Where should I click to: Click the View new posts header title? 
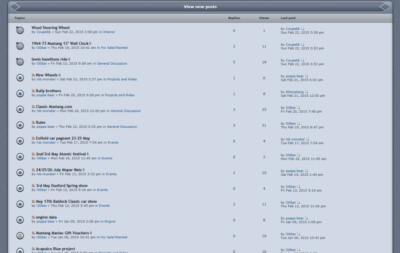point(200,7)
